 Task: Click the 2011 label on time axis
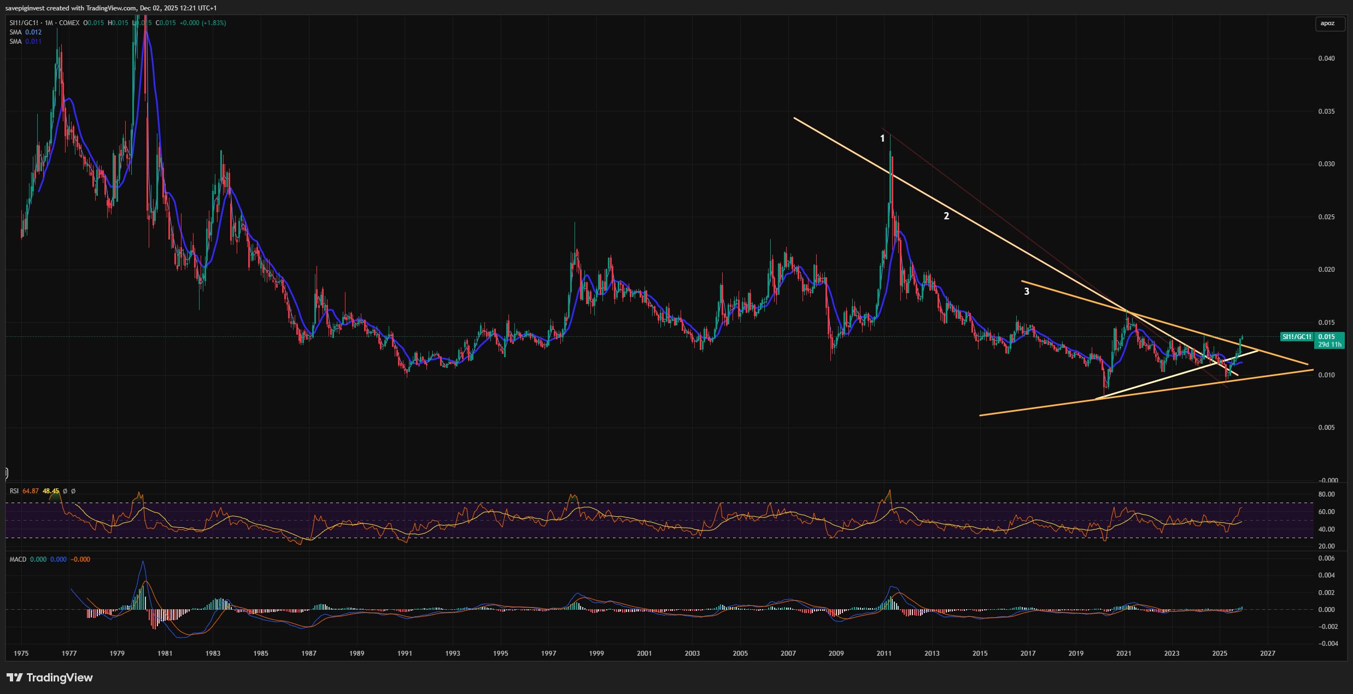click(x=884, y=654)
